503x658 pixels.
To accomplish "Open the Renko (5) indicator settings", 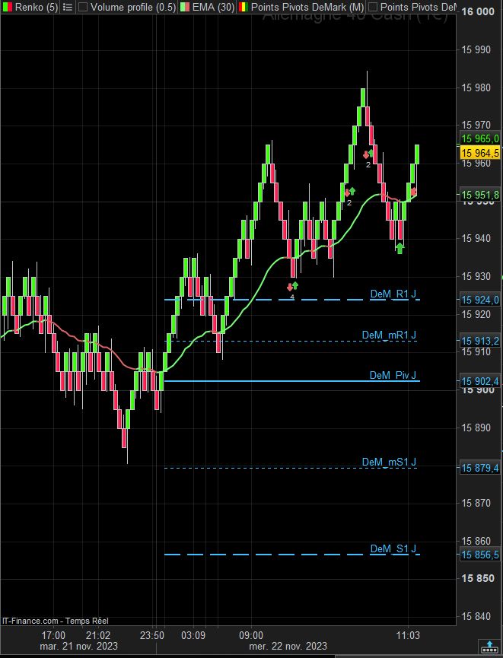I will coord(37,7).
